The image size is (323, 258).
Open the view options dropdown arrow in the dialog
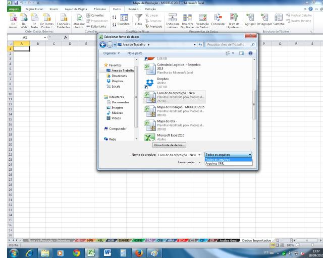click(x=233, y=53)
